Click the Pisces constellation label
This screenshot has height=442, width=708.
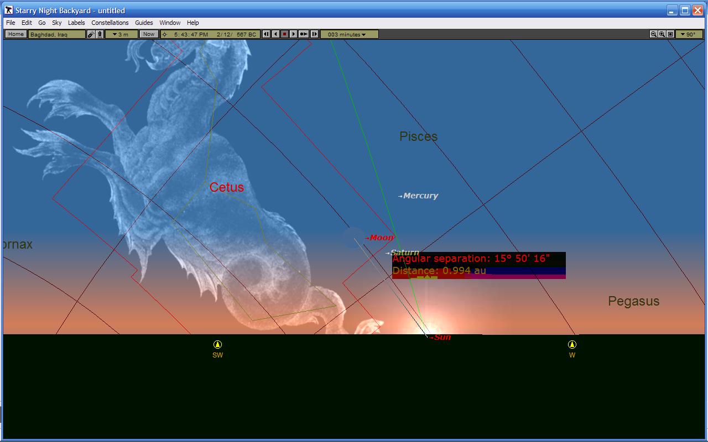click(419, 136)
